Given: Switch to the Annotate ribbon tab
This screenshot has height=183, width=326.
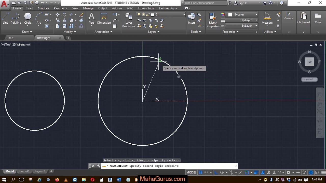Looking at the screenshot, I should point(43,8).
